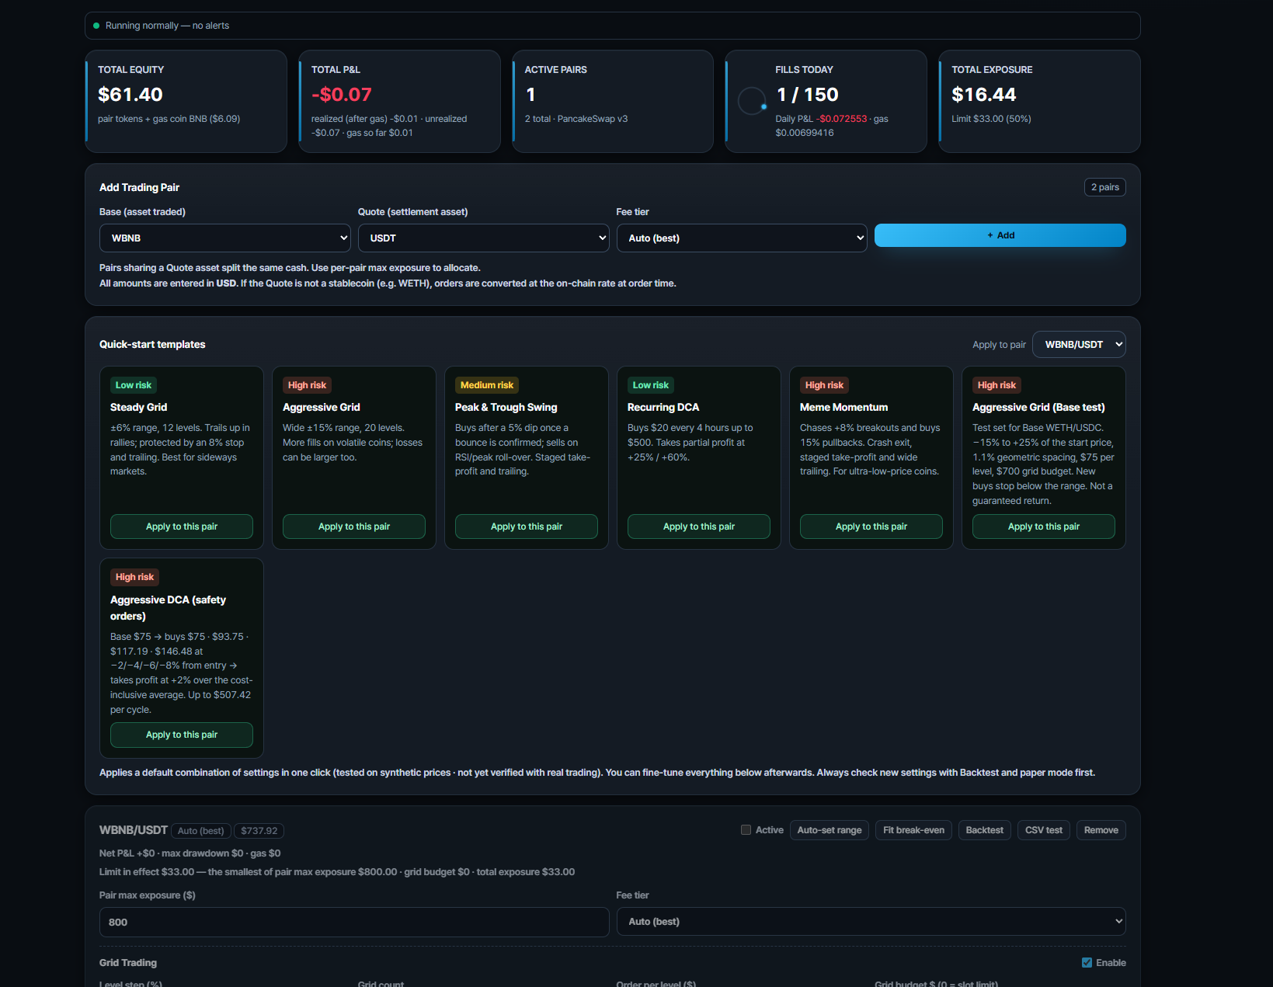Click the Total Equity value $61.40
The height and width of the screenshot is (987, 1273).
[x=130, y=95]
